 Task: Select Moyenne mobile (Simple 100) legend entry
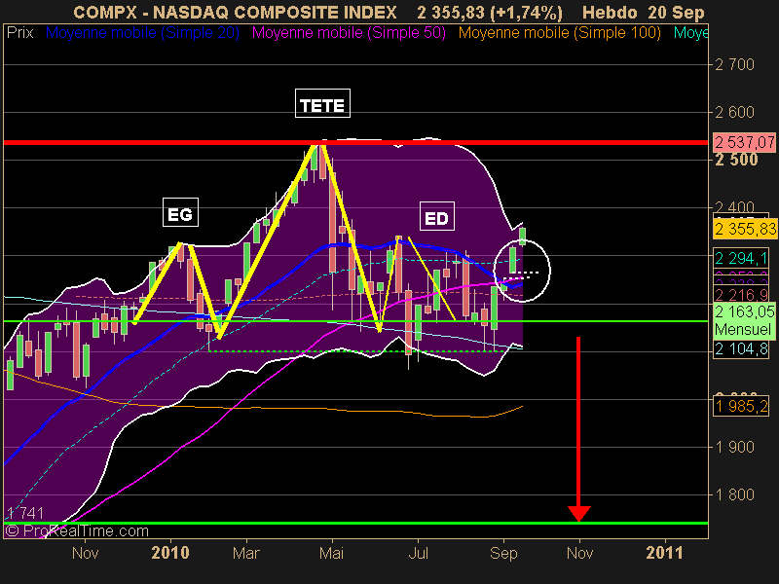coord(560,33)
